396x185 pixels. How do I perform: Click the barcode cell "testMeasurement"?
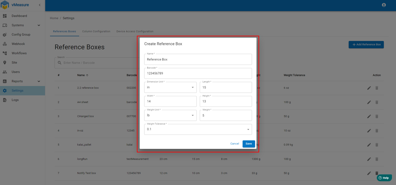pyautogui.click(x=137, y=159)
